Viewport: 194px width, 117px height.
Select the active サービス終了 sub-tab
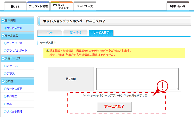tap(101, 33)
